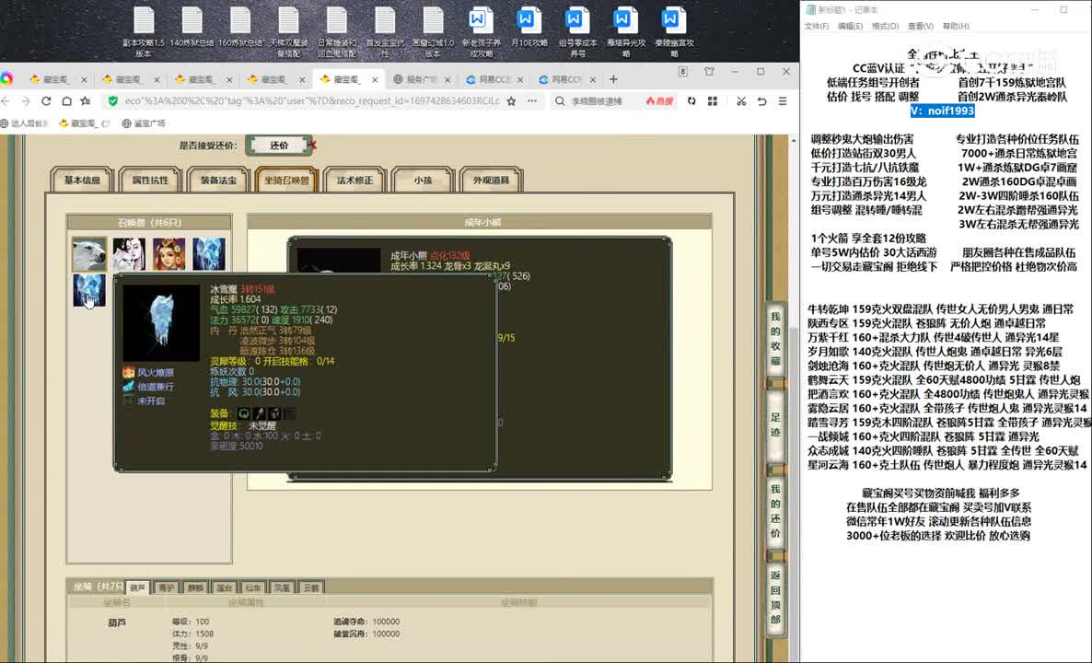Open 我的还价 side button
This screenshot has width=1092, height=663.
[x=776, y=510]
